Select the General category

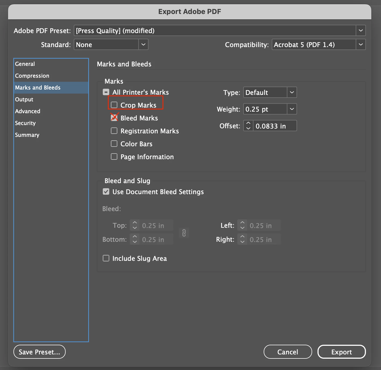(x=51, y=64)
